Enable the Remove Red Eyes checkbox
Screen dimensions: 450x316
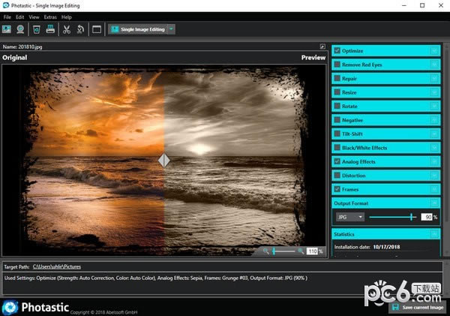pos(337,65)
